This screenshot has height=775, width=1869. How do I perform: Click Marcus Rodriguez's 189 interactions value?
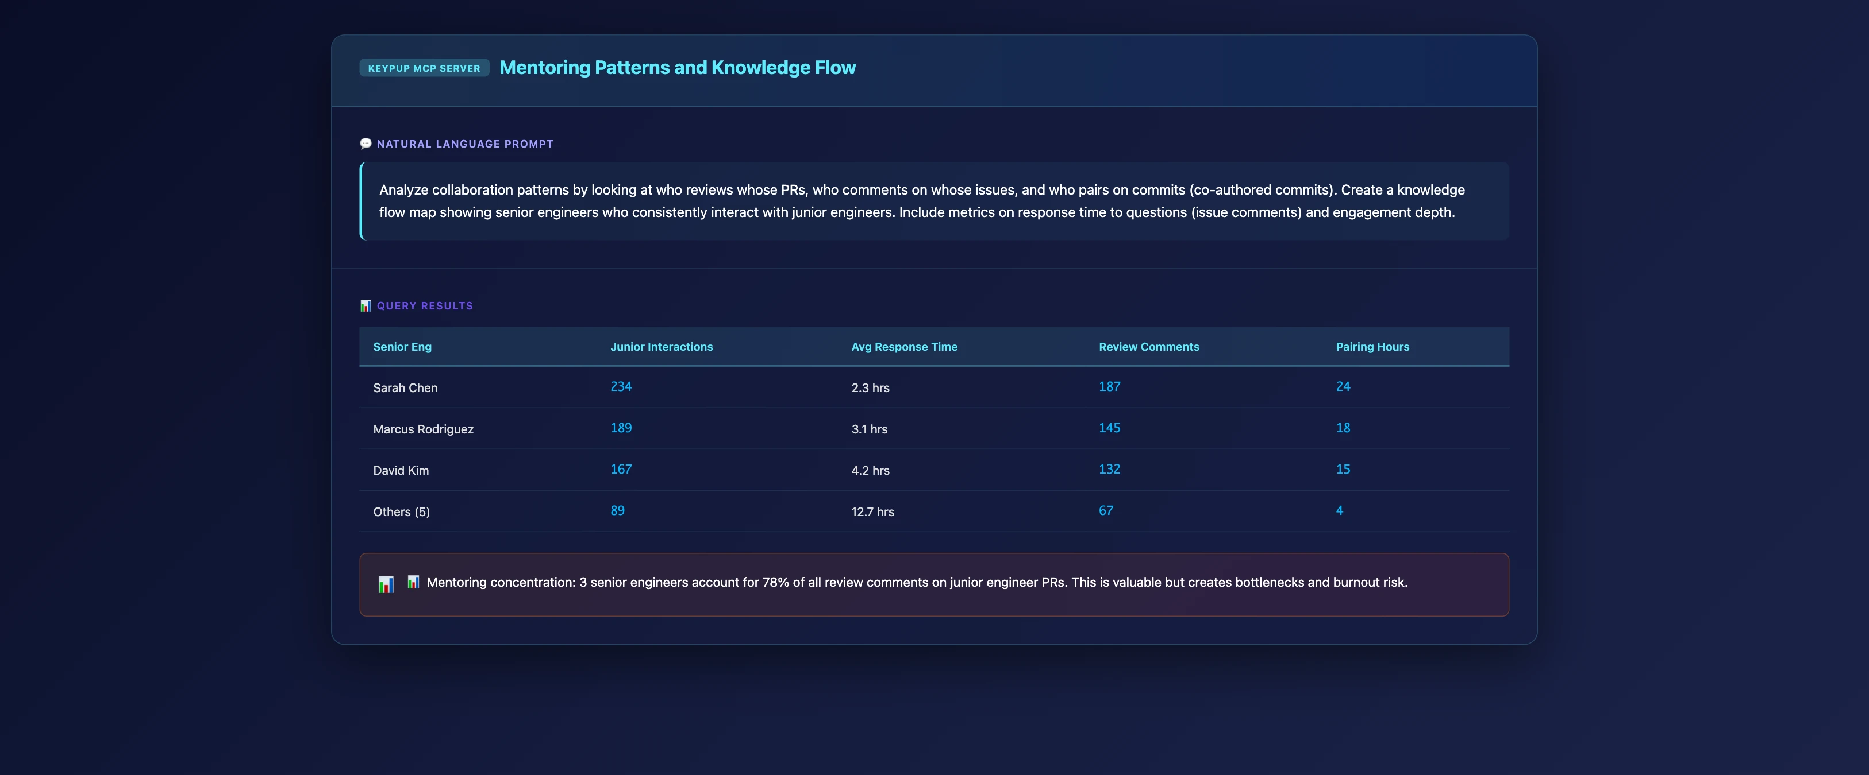[620, 428]
